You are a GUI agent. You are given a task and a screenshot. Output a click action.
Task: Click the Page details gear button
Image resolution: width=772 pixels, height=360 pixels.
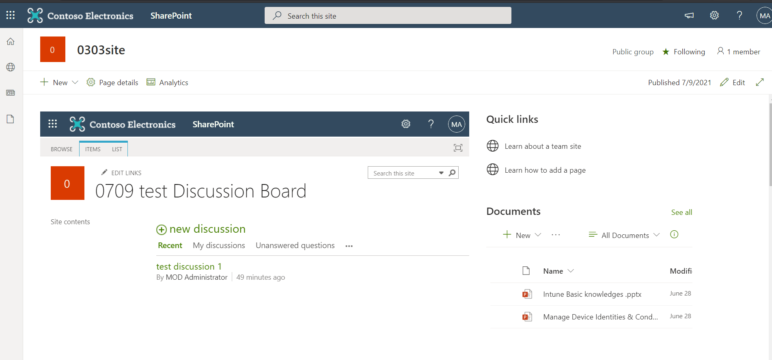[x=112, y=82]
